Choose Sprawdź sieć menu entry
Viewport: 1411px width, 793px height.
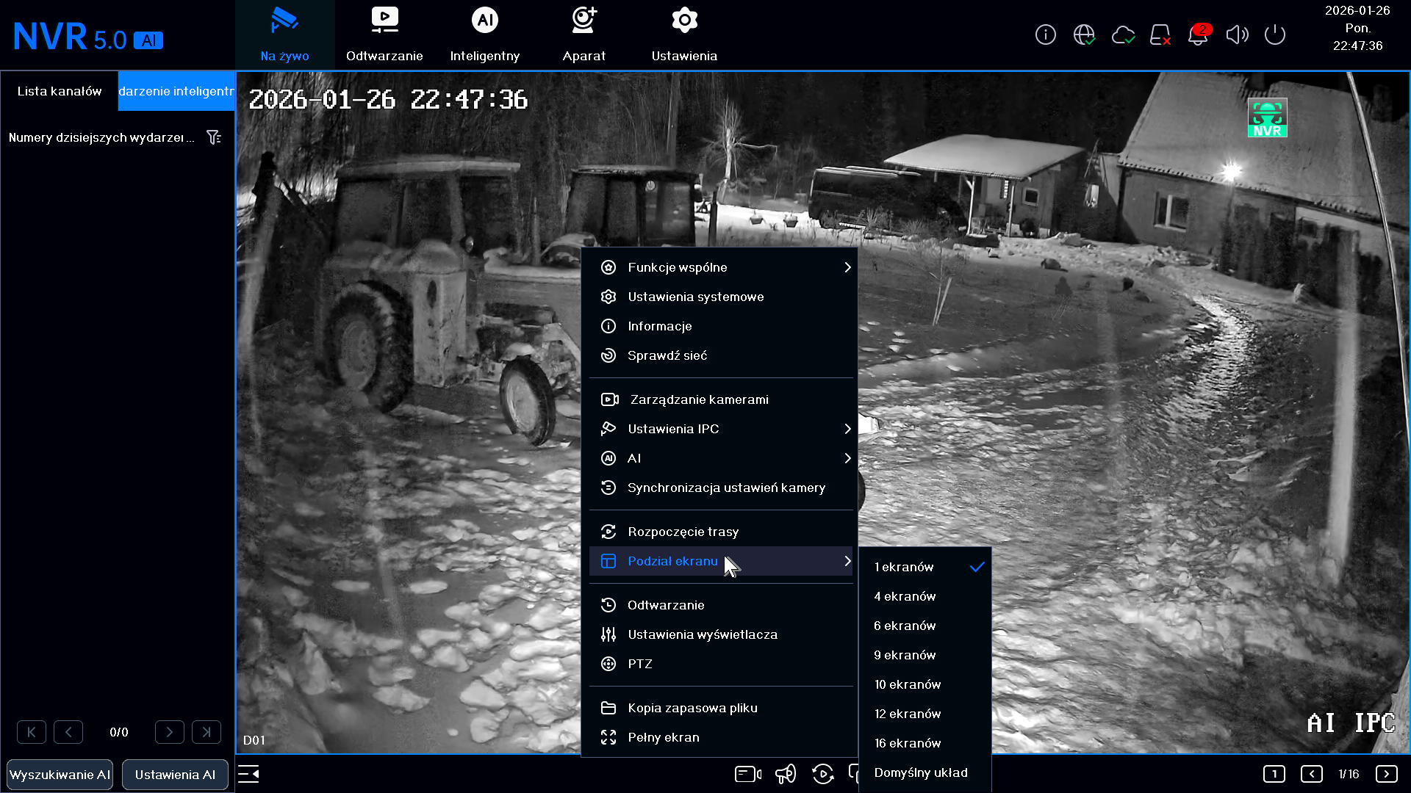click(x=721, y=355)
